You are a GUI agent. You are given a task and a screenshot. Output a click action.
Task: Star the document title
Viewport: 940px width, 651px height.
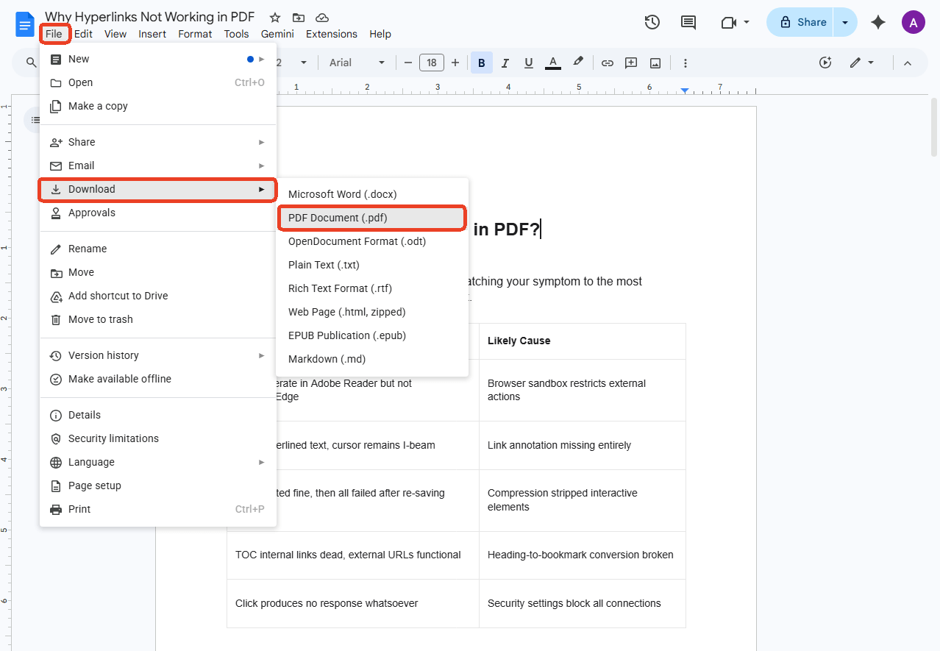pos(275,18)
